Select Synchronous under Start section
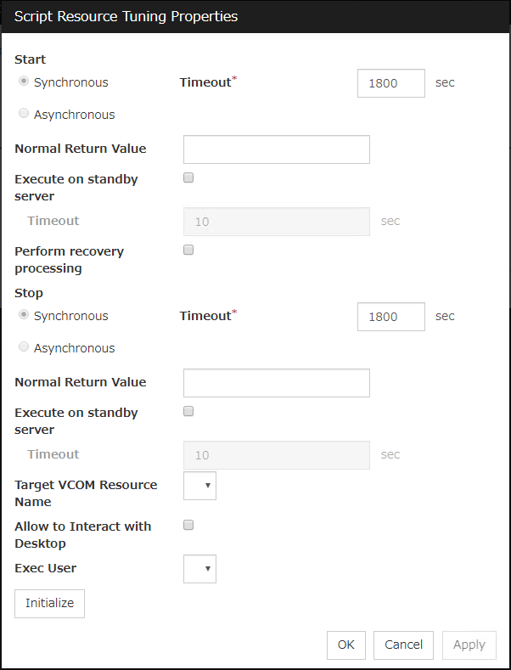The height and width of the screenshot is (670, 511). click(24, 82)
